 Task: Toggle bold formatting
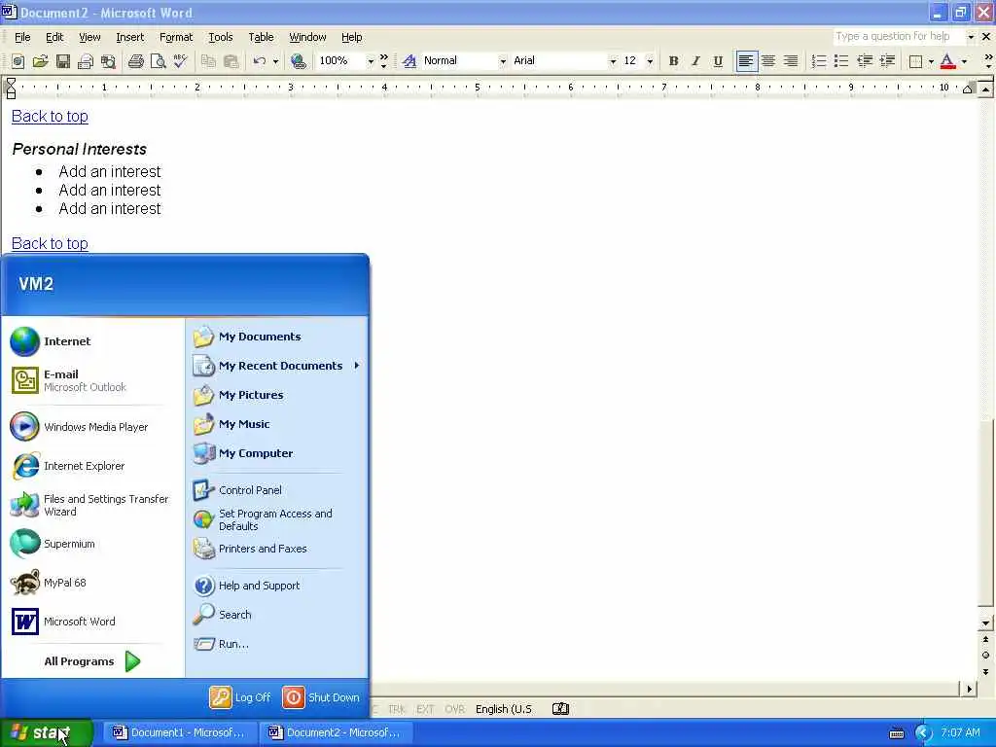point(673,61)
